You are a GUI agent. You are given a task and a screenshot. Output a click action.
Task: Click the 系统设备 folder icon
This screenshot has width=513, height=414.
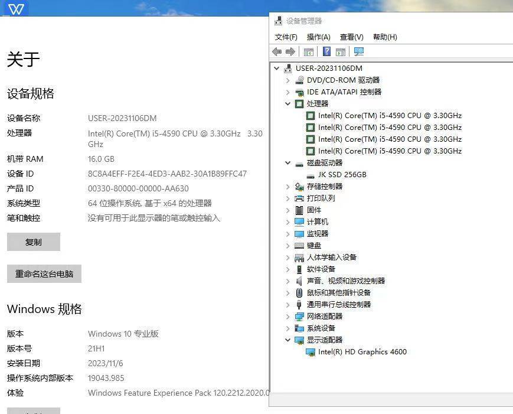point(299,328)
